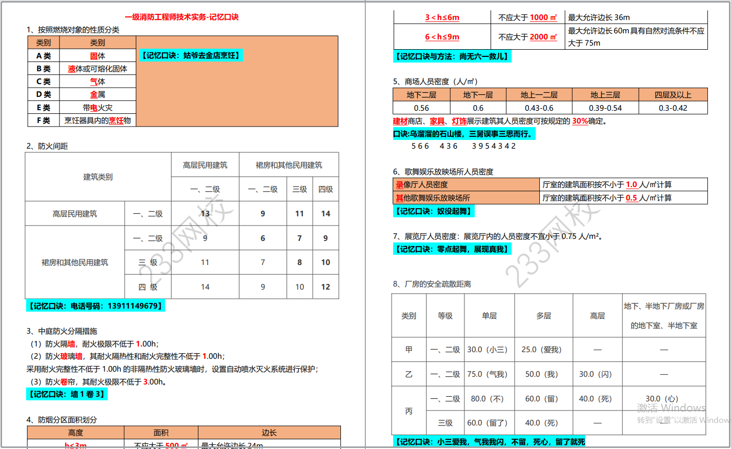
Task: Click heading 3、中庭防火分隔措施
Action: pyautogui.click(x=62, y=331)
